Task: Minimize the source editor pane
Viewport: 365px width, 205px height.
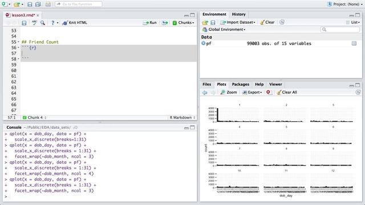Action: point(186,15)
